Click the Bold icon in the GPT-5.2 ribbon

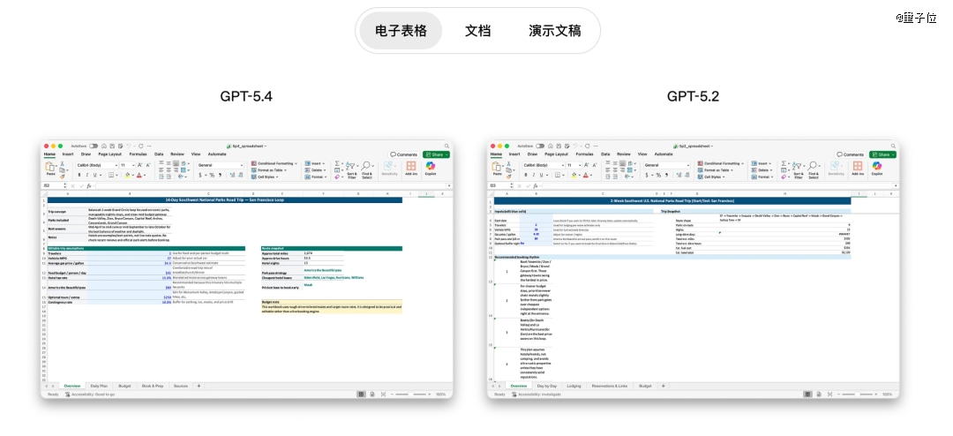tap(524, 175)
